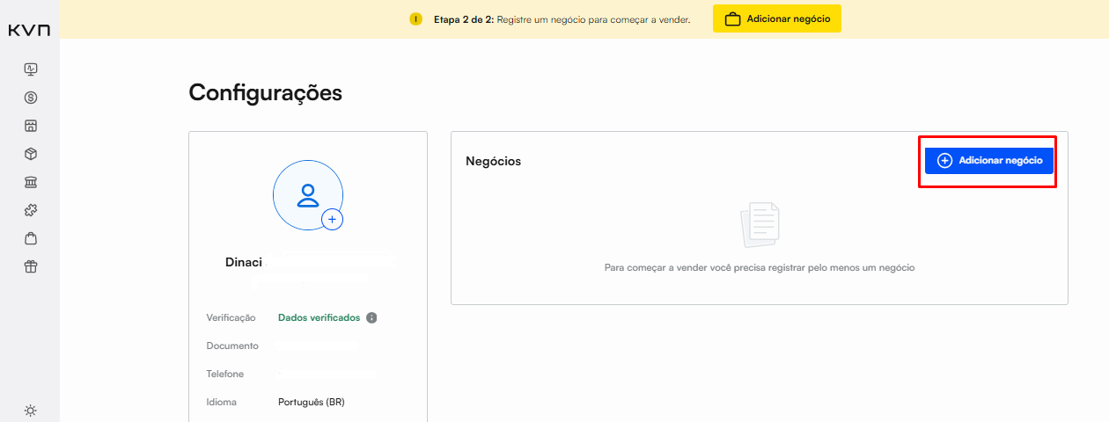1109x422 pixels.
Task: Select the Português (BR) language value
Action: coord(311,402)
